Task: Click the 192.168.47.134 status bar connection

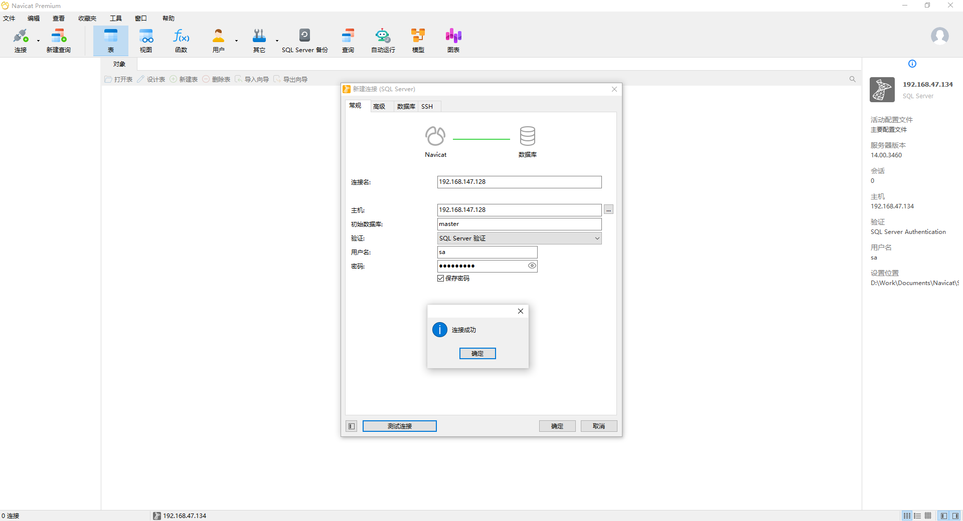Action: (180, 516)
